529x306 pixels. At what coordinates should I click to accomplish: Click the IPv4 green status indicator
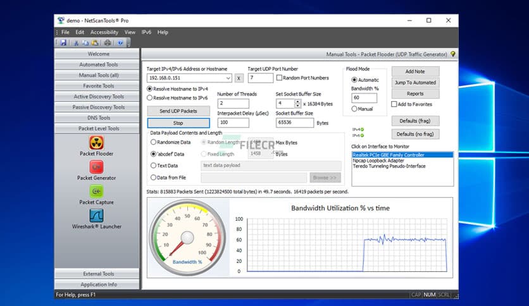[362, 130]
